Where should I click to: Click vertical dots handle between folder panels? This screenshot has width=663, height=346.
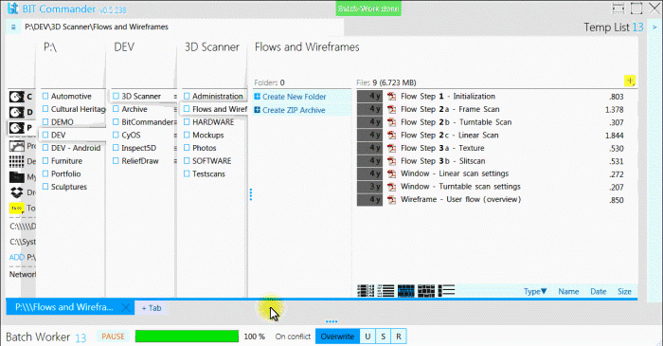click(251, 194)
